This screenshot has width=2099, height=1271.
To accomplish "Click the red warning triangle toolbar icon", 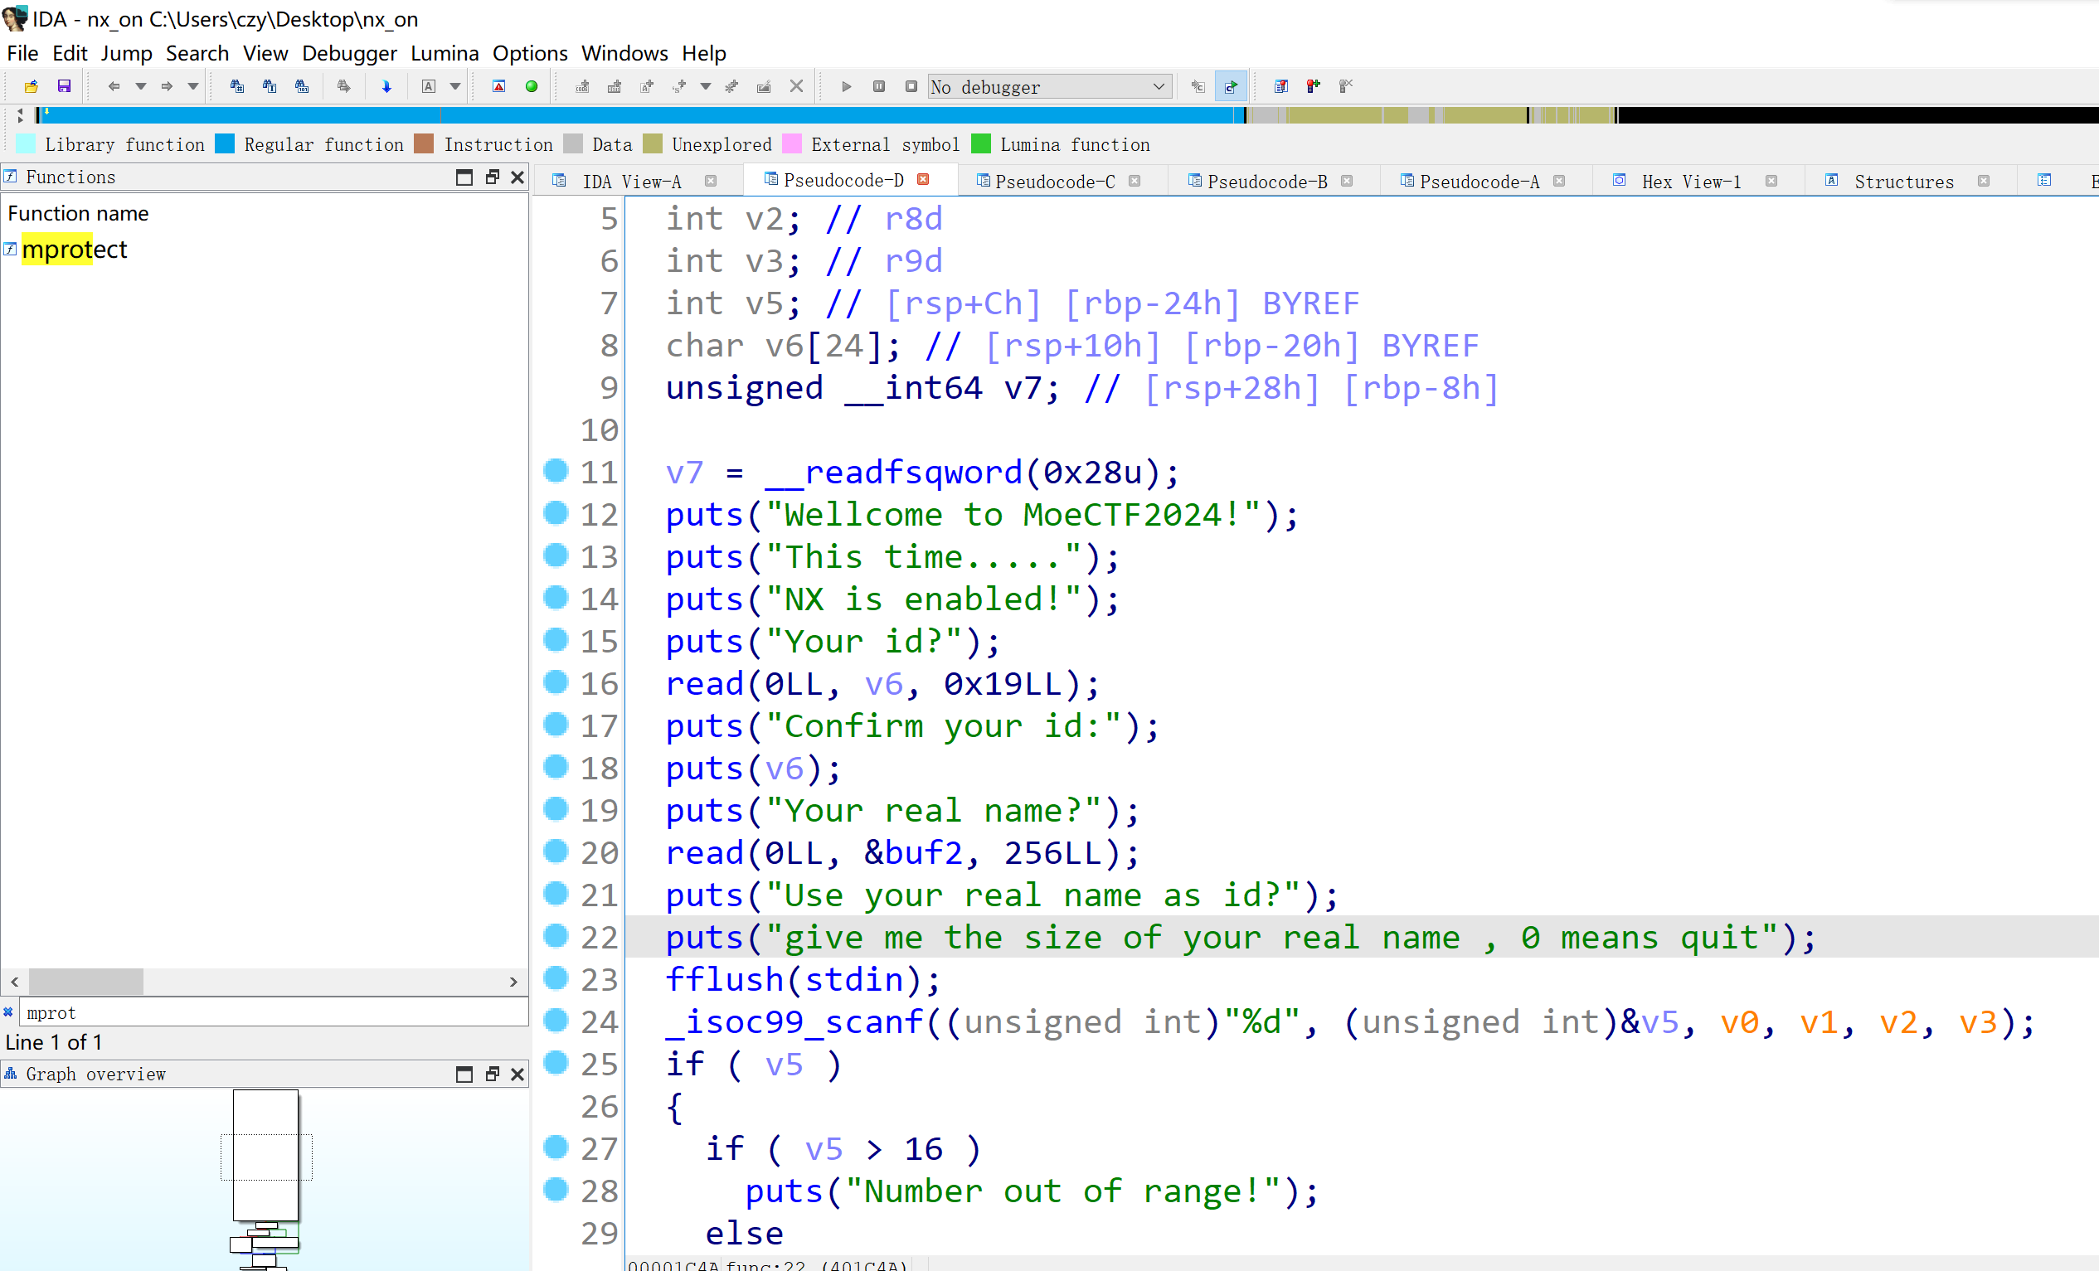I will (x=499, y=86).
